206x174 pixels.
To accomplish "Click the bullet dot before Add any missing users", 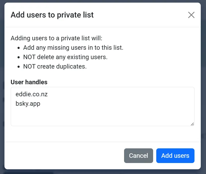I will (x=19, y=48).
